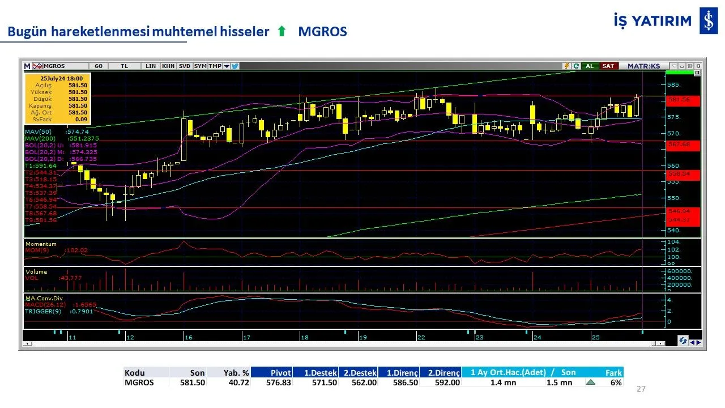Click date marker 25 on time axis
Image resolution: width=725 pixels, height=408 pixels.
click(x=596, y=337)
